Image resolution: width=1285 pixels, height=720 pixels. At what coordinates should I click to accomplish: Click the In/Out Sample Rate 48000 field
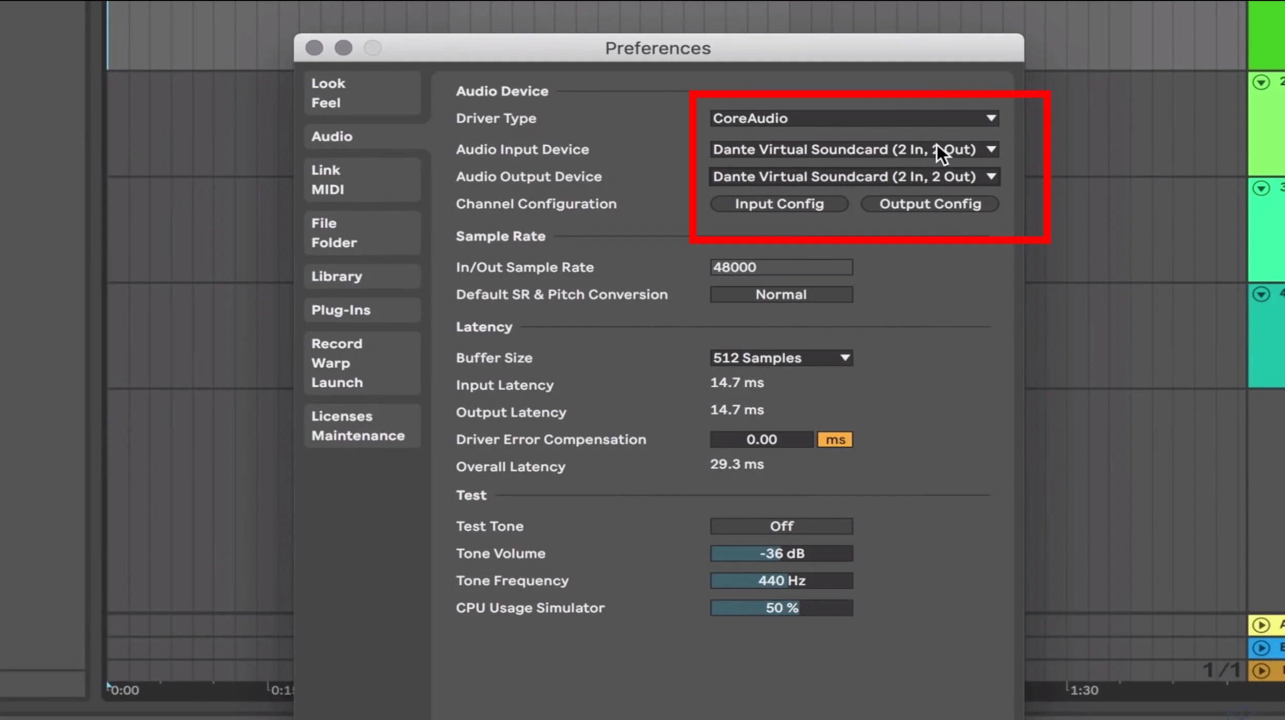[781, 267]
